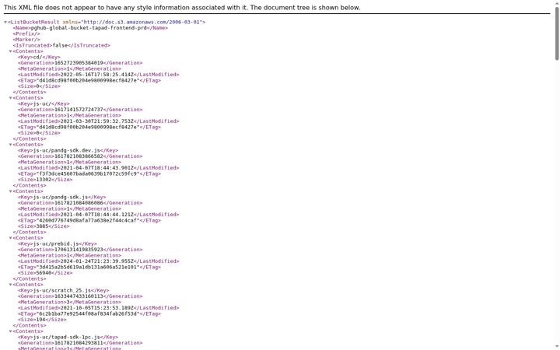Click the MetaGeneration 3 line

[69, 302]
